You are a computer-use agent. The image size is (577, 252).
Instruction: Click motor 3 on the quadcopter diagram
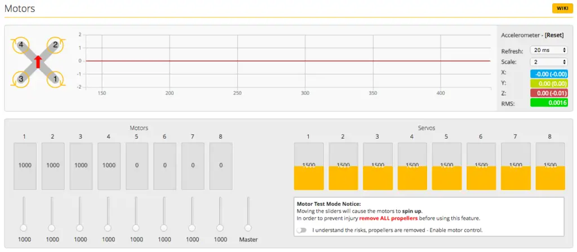(x=21, y=79)
